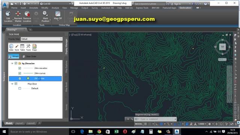The height and width of the screenshot is (135, 240).
Task: Uncheck the 24m-nevados layer checkbox
Action: pyautogui.click(x=20, y=68)
